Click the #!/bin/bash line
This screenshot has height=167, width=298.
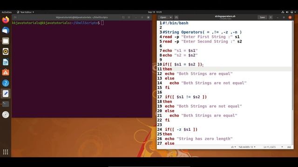tap(176, 23)
